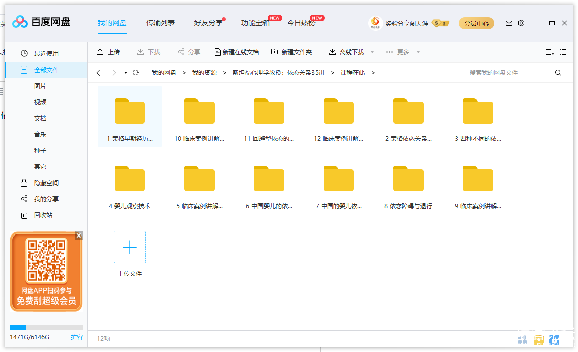Open folder 1 荣格早期经历
The height and width of the screenshot is (352, 578).
[130, 116]
